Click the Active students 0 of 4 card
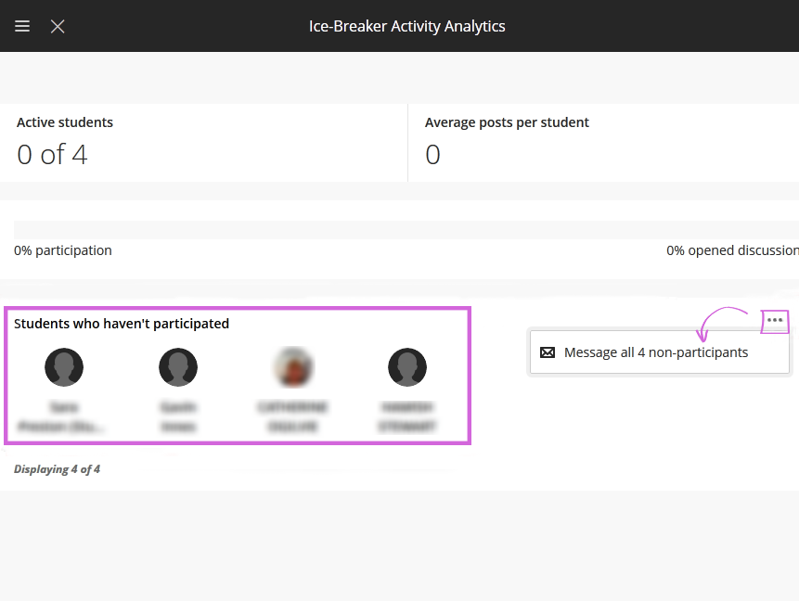799x601 pixels. tap(204, 143)
